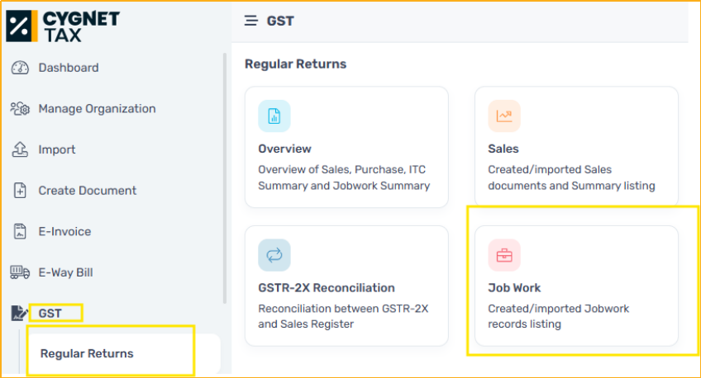Click the E-Way Bill truck icon
This screenshot has height=378, width=701.
click(x=20, y=272)
